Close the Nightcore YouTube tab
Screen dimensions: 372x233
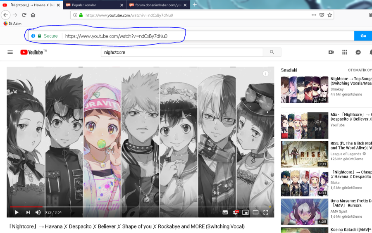pyautogui.click(x=58, y=5)
